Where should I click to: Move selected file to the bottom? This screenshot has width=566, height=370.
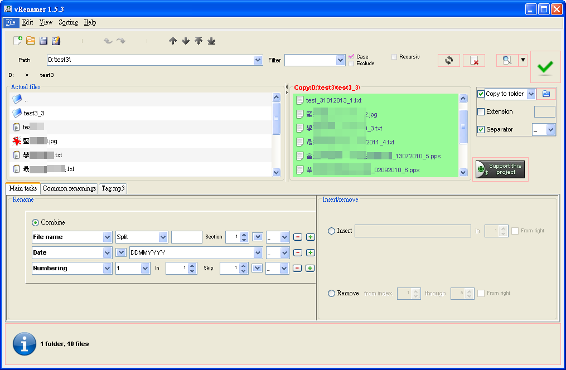click(x=211, y=41)
